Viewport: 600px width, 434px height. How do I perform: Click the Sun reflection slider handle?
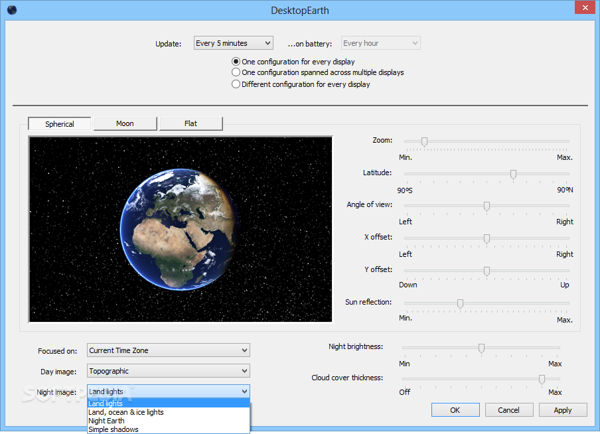(461, 303)
